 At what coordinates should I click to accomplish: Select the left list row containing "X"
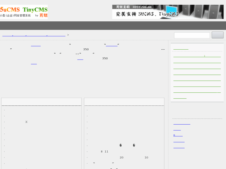point(42,122)
